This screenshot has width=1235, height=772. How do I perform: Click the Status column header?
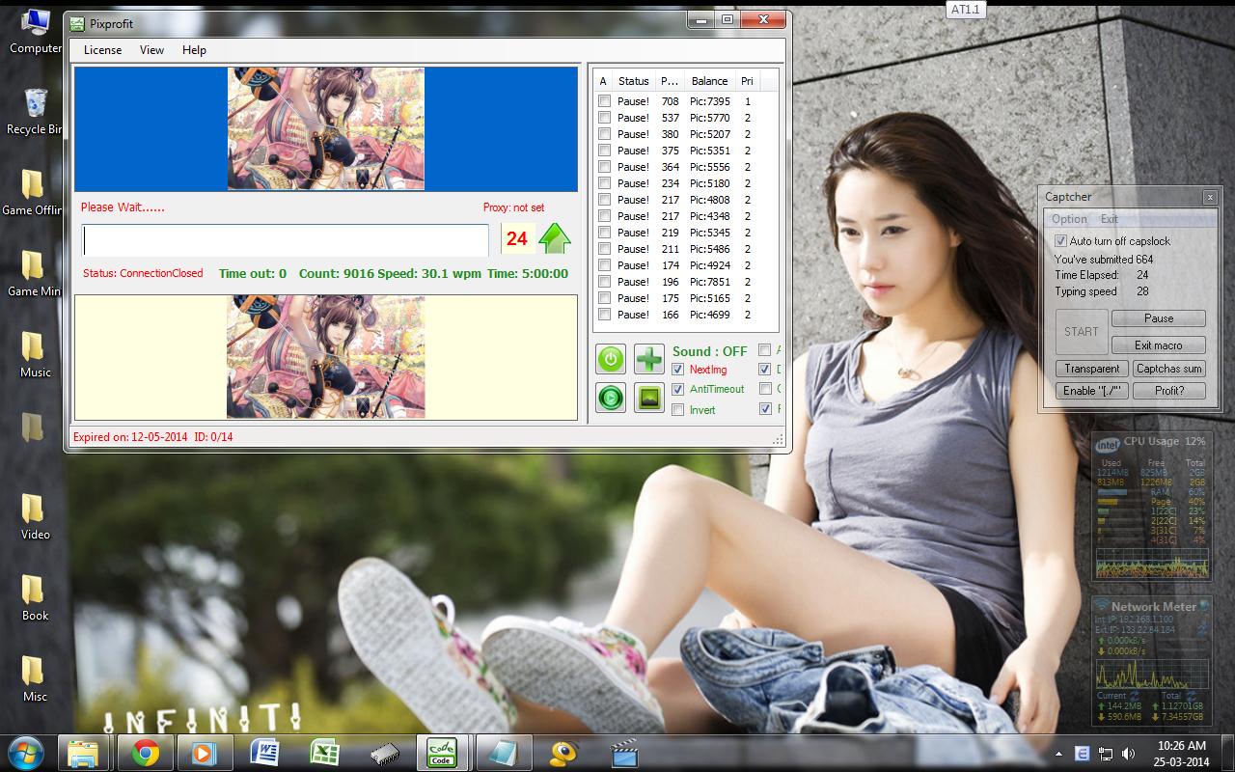tap(634, 81)
